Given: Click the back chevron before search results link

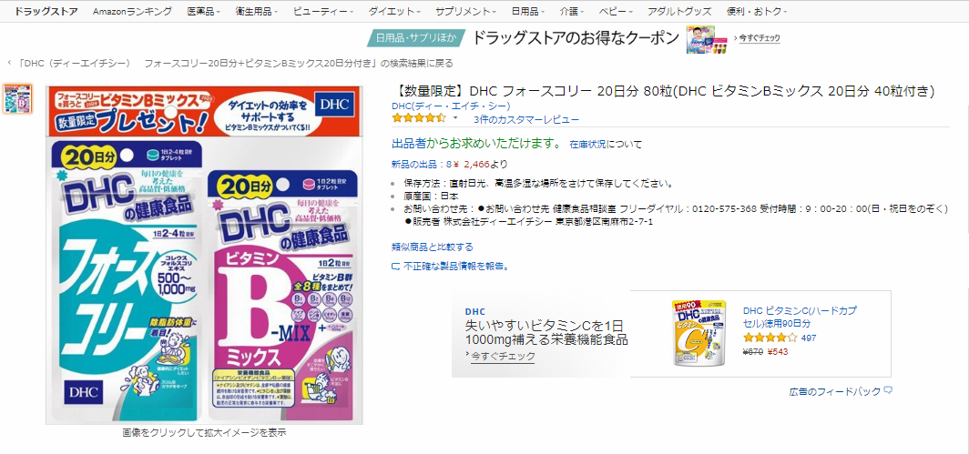Looking at the screenshot, I should (x=9, y=63).
